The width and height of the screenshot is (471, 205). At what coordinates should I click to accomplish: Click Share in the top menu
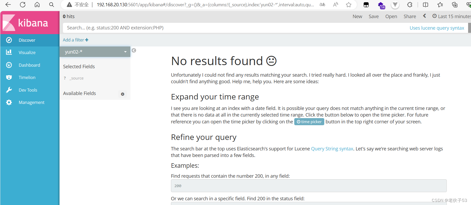click(410, 16)
